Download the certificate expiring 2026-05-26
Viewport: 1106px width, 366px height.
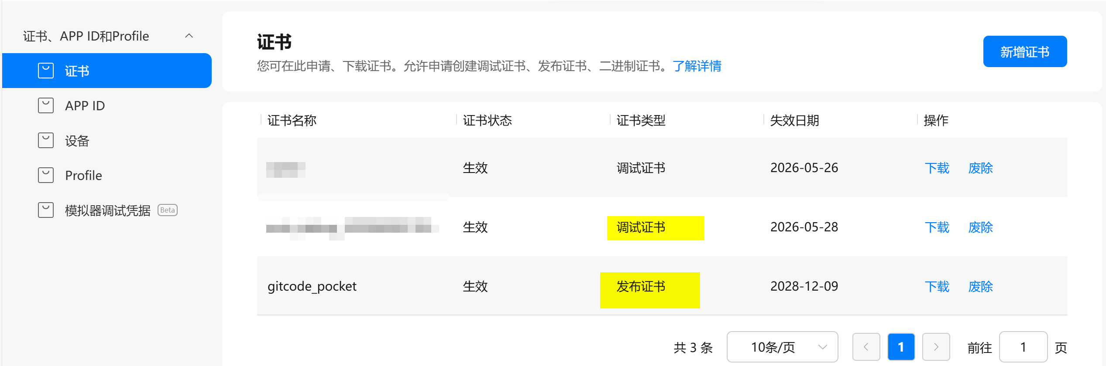point(937,168)
